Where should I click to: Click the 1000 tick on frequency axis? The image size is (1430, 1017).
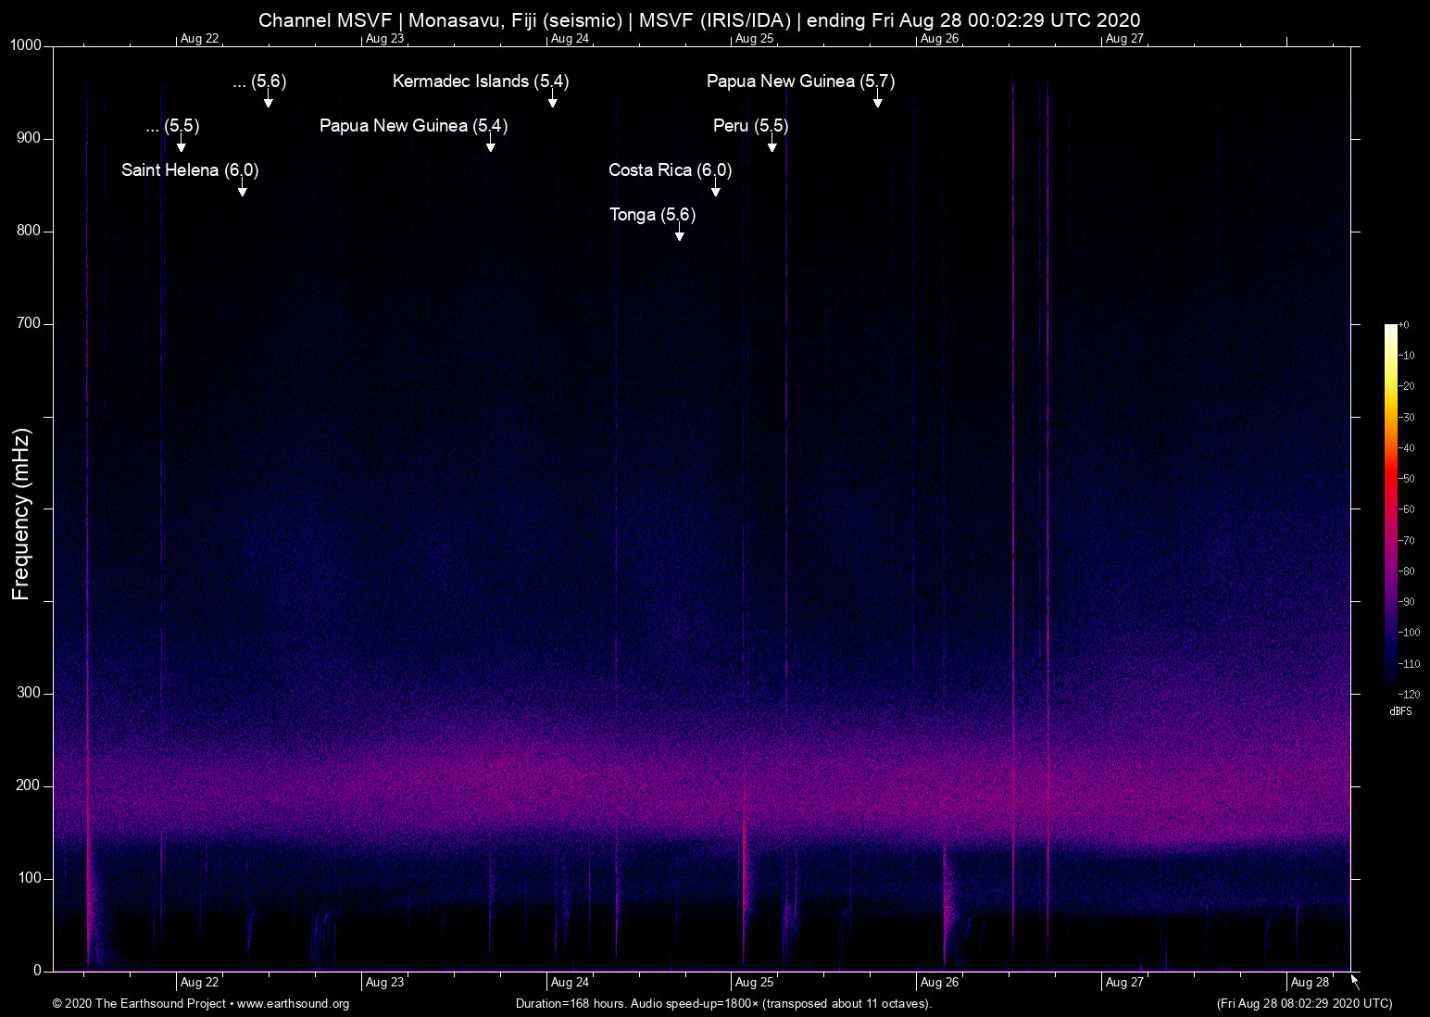click(x=26, y=45)
